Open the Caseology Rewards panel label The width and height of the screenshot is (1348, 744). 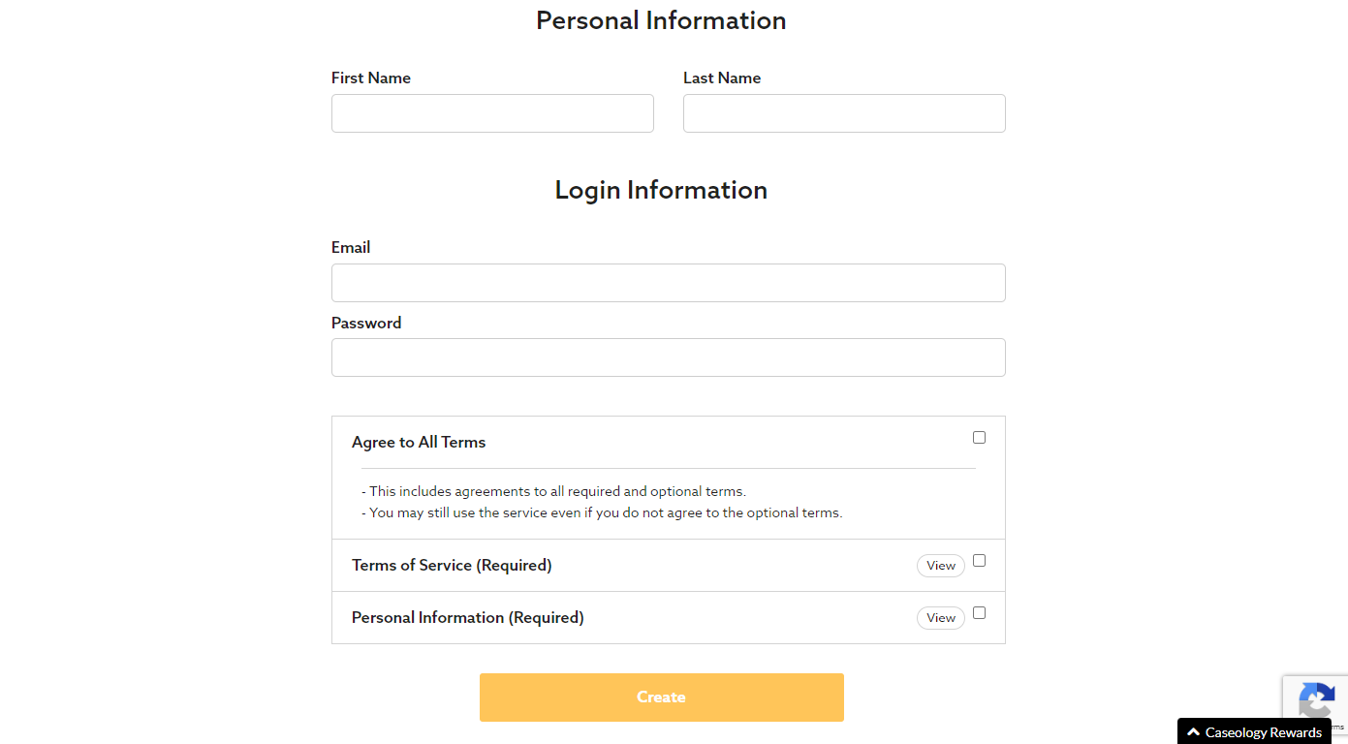(x=1264, y=732)
